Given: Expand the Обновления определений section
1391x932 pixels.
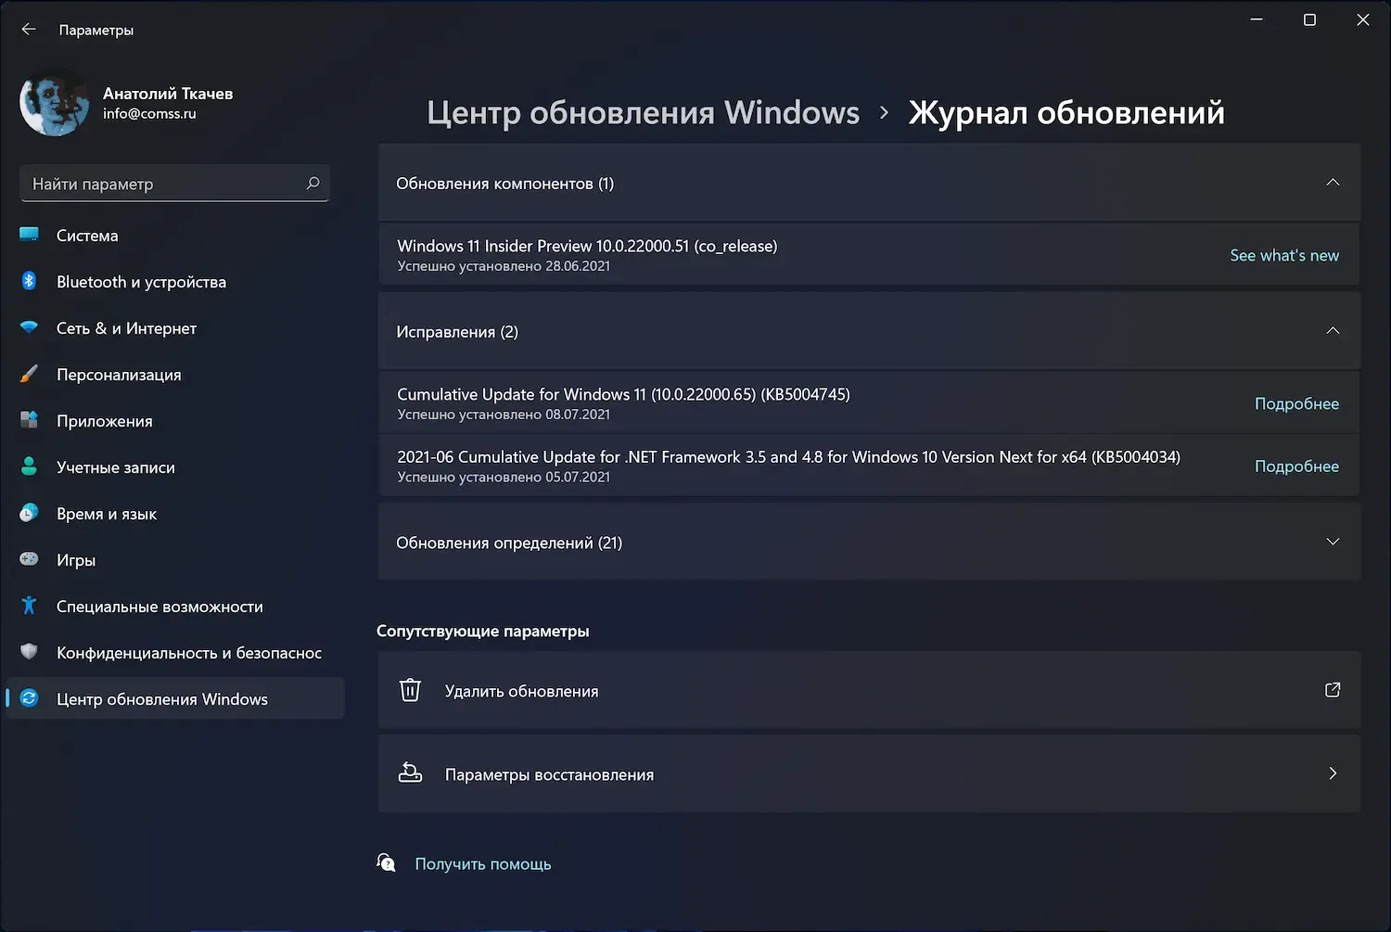Looking at the screenshot, I should pos(1333,542).
